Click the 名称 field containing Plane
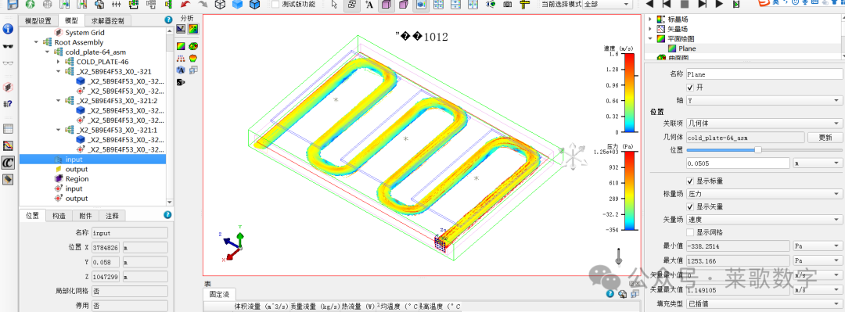The height and width of the screenshot is (312, 845). click(764, 74)
